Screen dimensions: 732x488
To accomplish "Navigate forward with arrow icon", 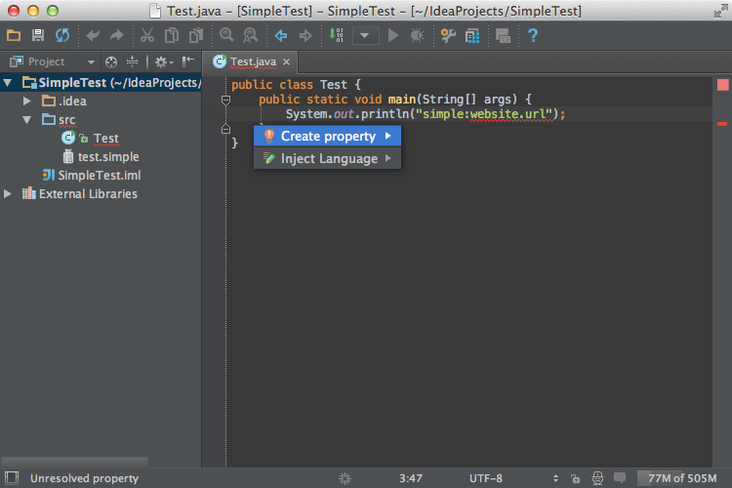I will click(305, 35).
